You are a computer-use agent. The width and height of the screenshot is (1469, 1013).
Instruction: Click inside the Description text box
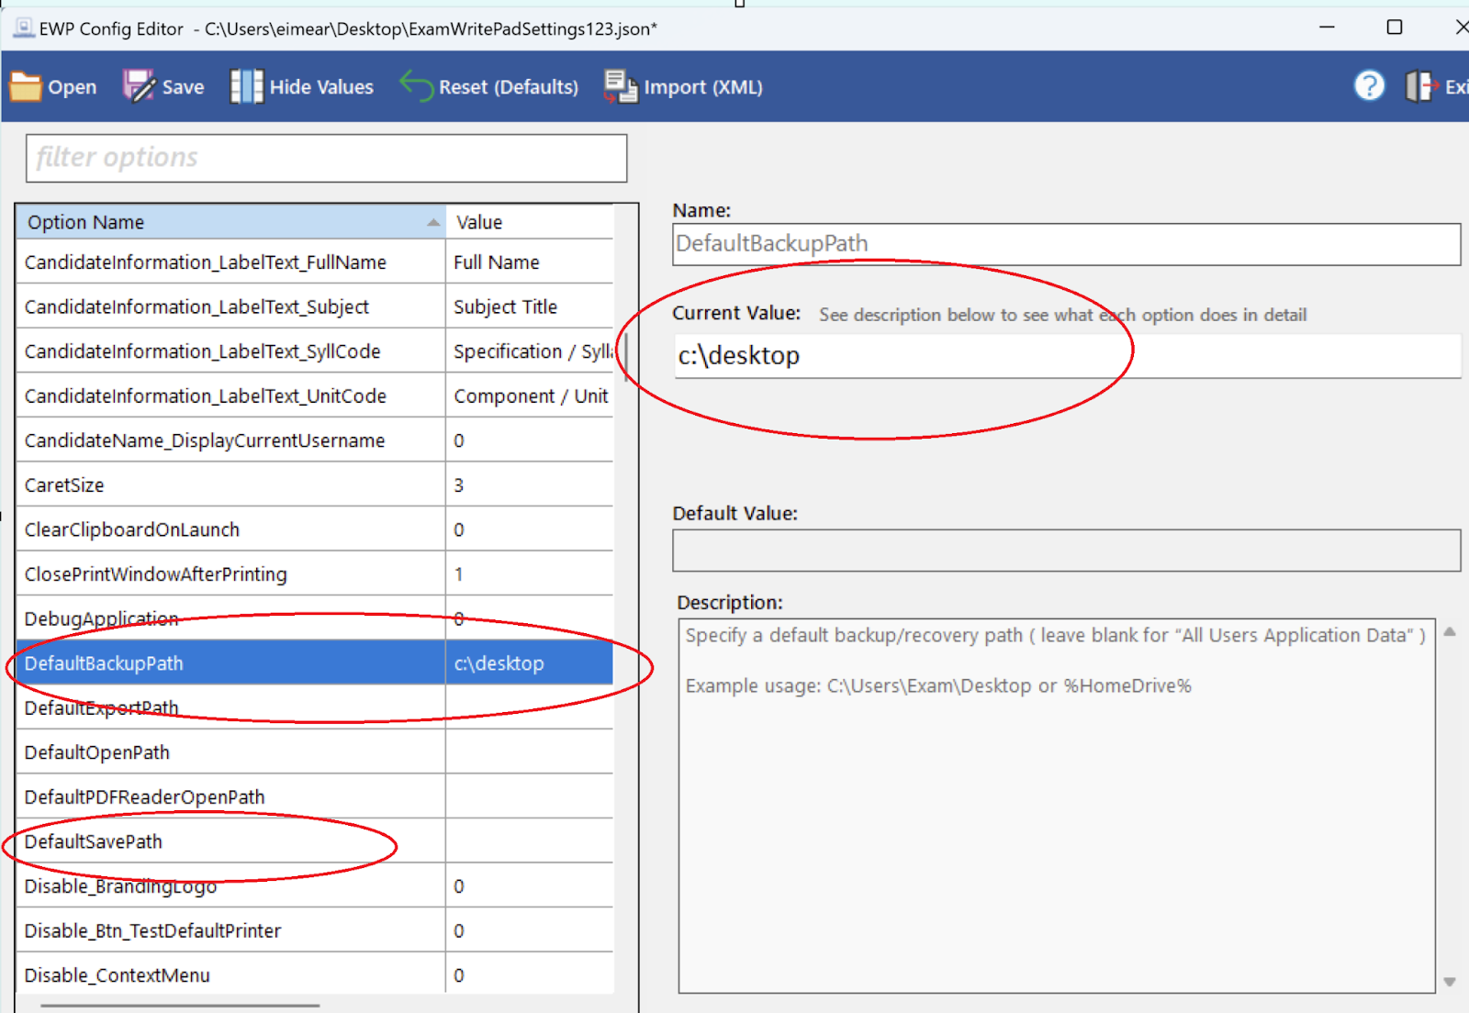1057,806
